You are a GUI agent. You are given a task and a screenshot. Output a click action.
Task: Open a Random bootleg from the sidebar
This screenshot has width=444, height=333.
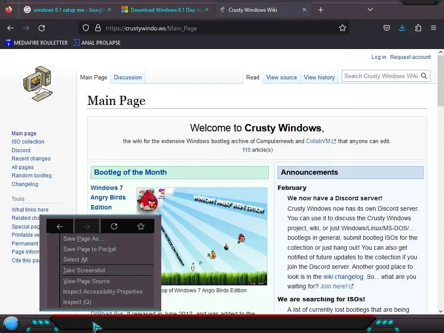[x=31, y=176]
